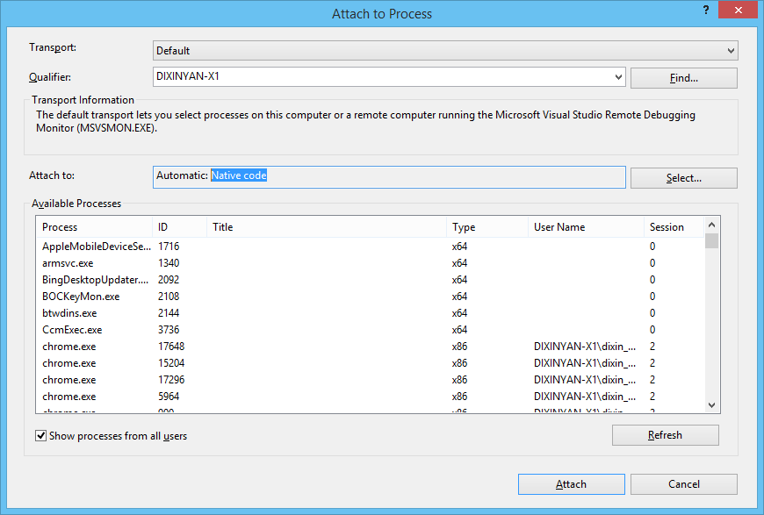Select chrome.exe with ID 17648
Viewport: 764px width, 515px height.
[371, 347]
